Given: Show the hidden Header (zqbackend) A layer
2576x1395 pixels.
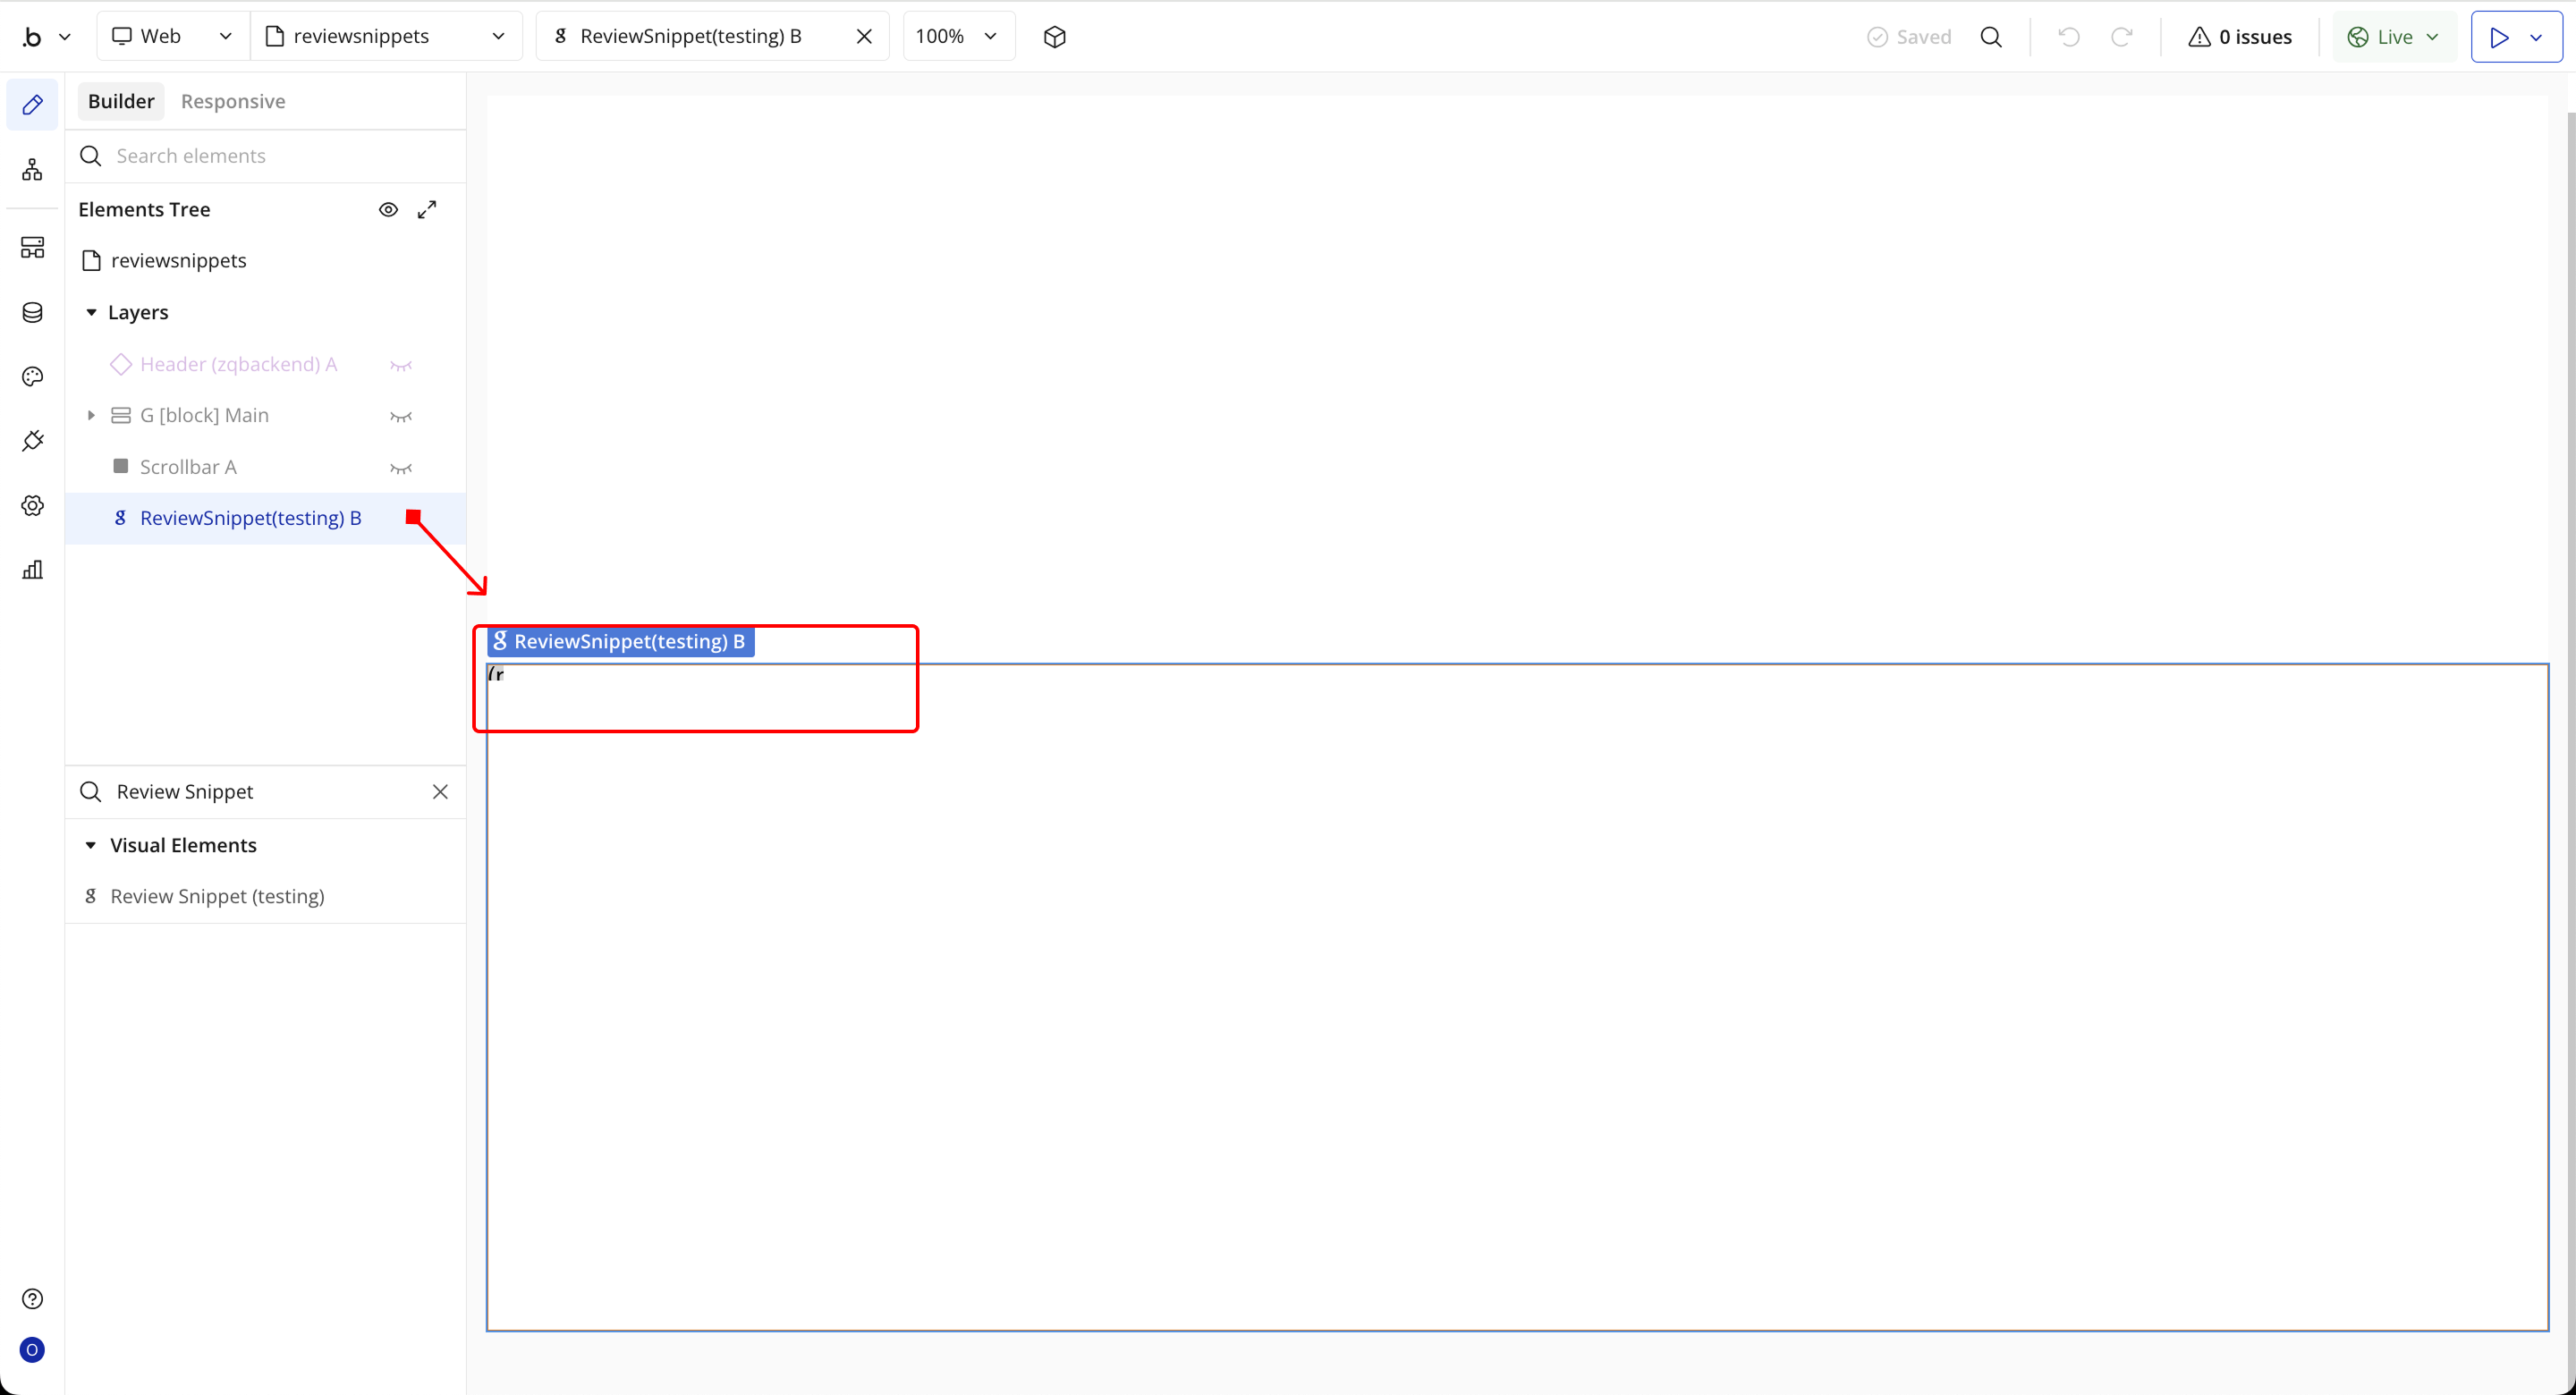Looking at the screenshot, I should 401,365.
